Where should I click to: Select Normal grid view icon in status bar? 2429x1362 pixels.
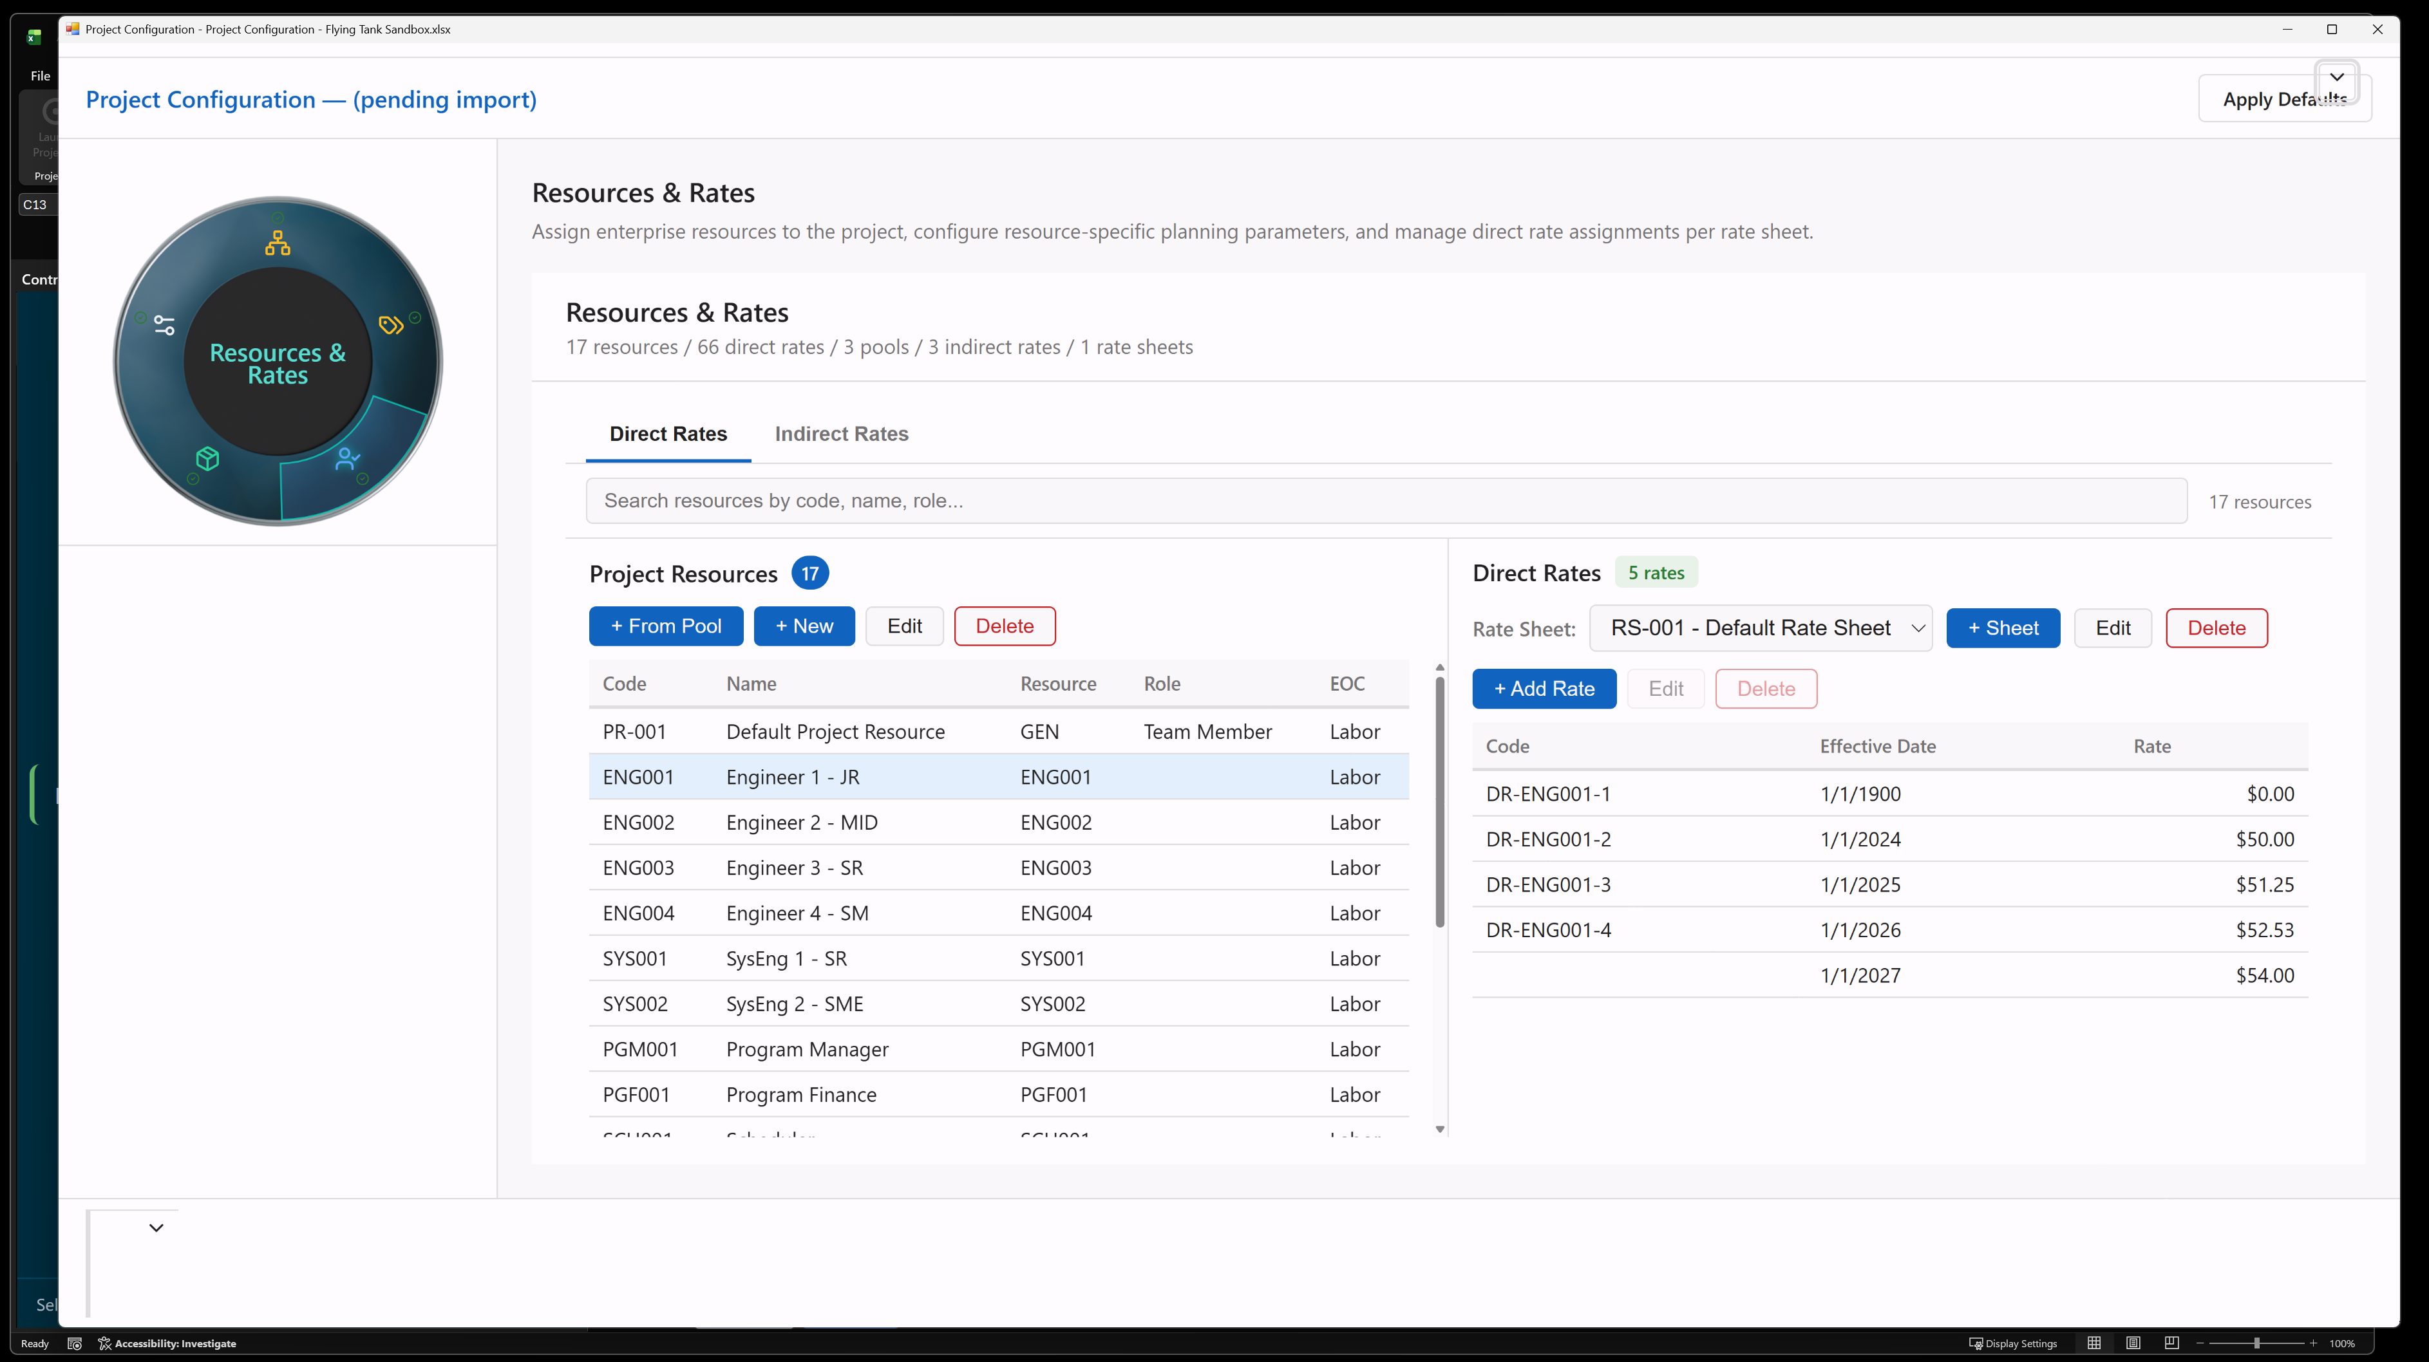click(x=2094, y=1343)
